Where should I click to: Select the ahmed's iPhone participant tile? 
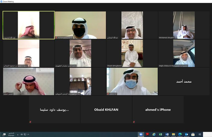(x=158, y=110)
